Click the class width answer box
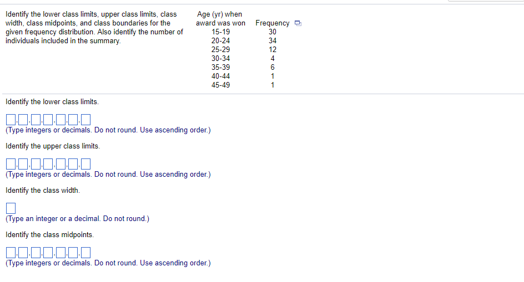 point(11,208)
